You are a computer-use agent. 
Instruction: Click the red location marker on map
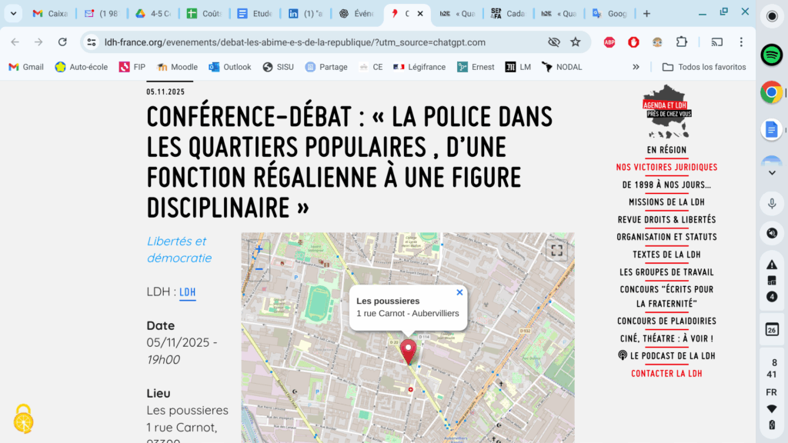coord(408,351)
